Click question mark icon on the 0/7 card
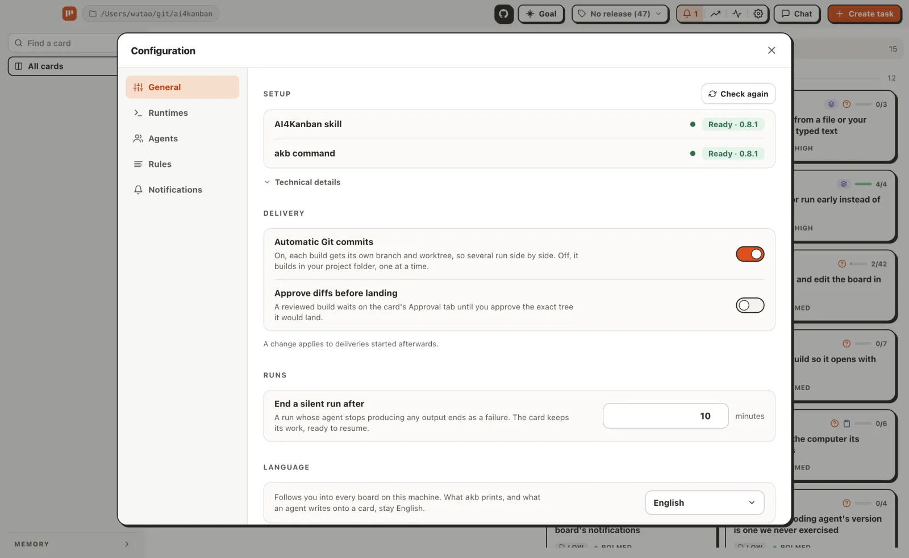This screenshot has width=909, height=558. [847, 344]
